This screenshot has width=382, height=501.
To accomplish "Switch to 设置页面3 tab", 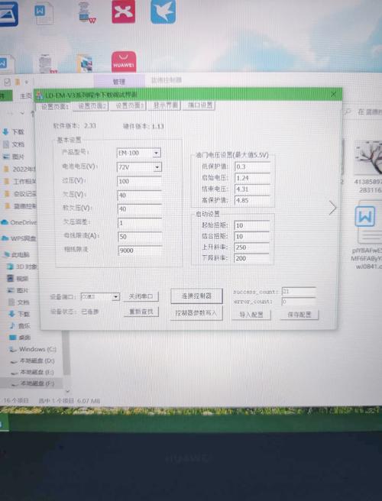I will pyautogui.click(x=129, y=105).
